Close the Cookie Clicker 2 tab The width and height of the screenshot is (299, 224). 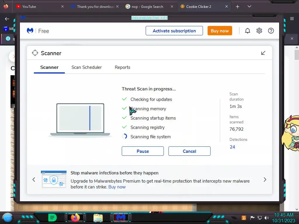pyautogui.click(x=227, y=6)
